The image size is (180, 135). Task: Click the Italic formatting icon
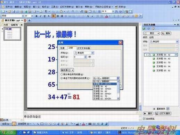pyautogui.click(x=41, y=16)
